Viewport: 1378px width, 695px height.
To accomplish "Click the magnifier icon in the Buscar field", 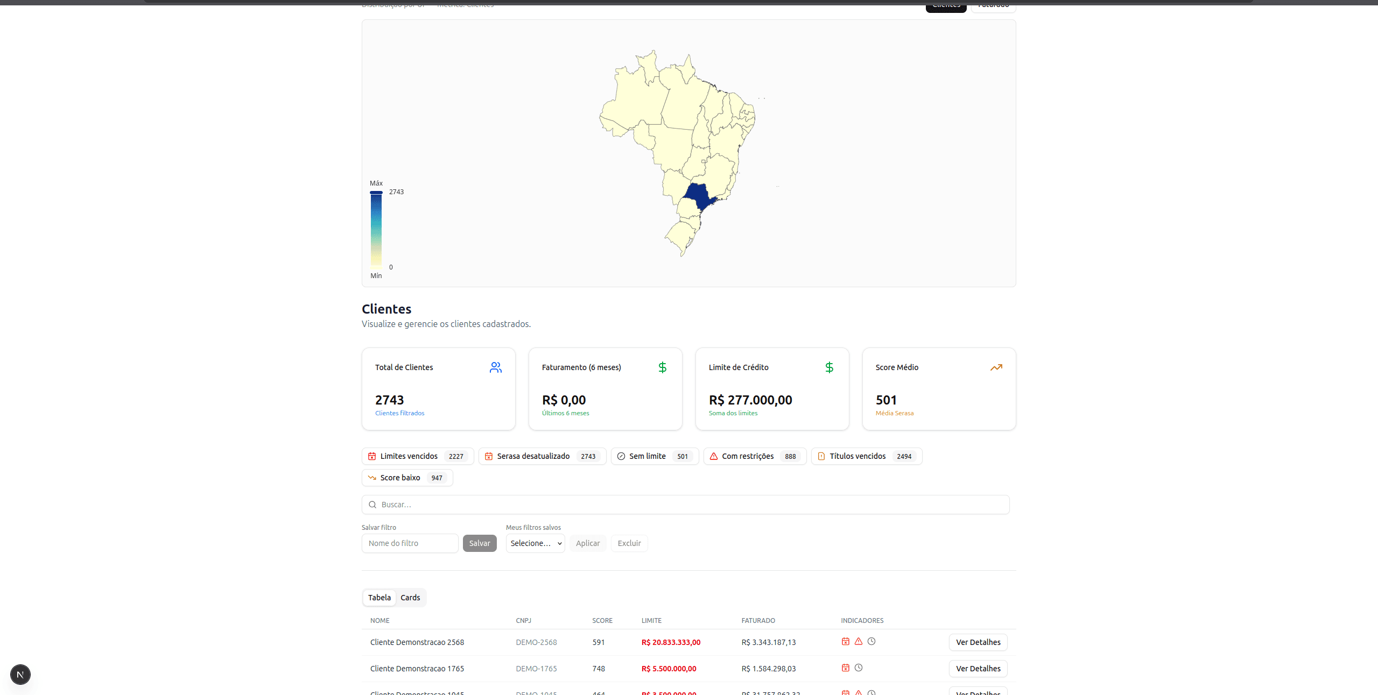I will tap(372, 505).
